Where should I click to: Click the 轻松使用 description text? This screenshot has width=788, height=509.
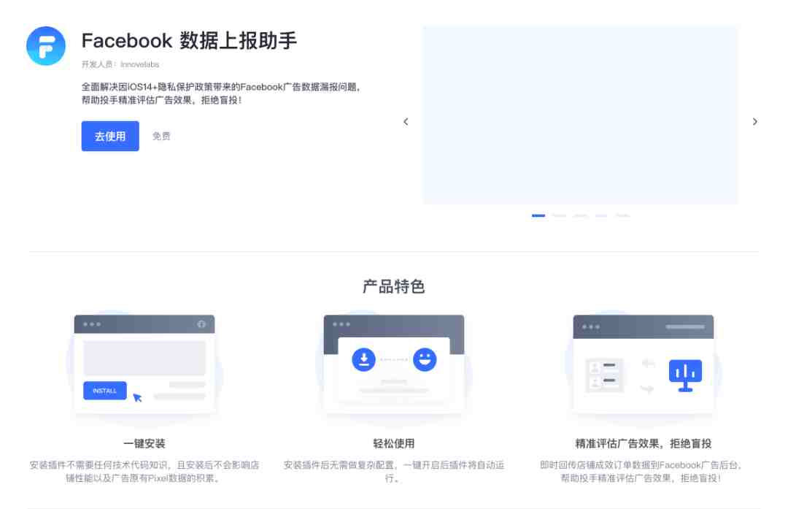pos(394,471)
